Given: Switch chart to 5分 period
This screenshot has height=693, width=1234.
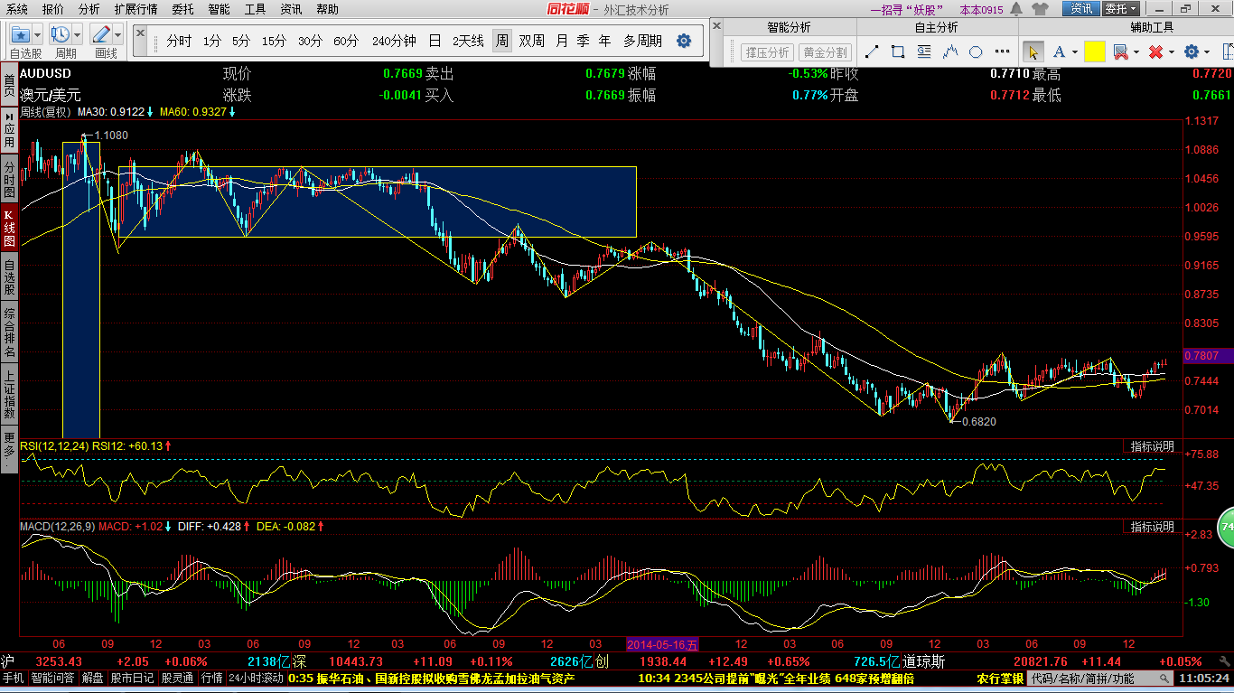Looking at the screenshot, I should [241, 41].
